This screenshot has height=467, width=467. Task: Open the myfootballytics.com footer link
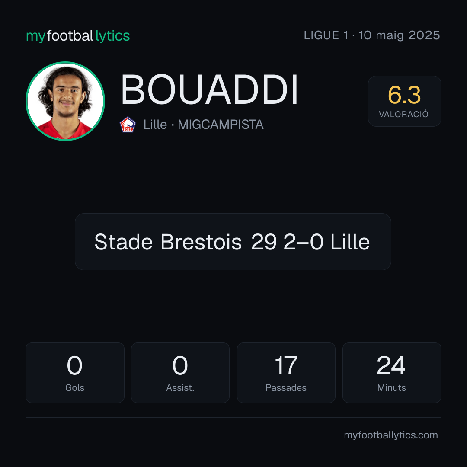click(391, 435)
